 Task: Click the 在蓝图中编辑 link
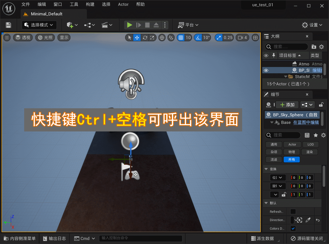pyautogui.click(x=306, y=122)
